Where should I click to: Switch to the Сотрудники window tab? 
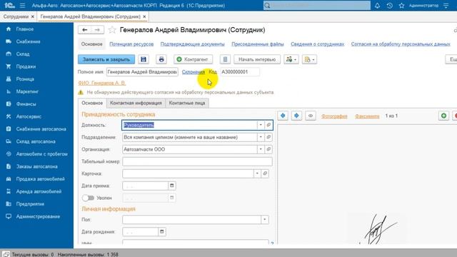pos(16,16)
